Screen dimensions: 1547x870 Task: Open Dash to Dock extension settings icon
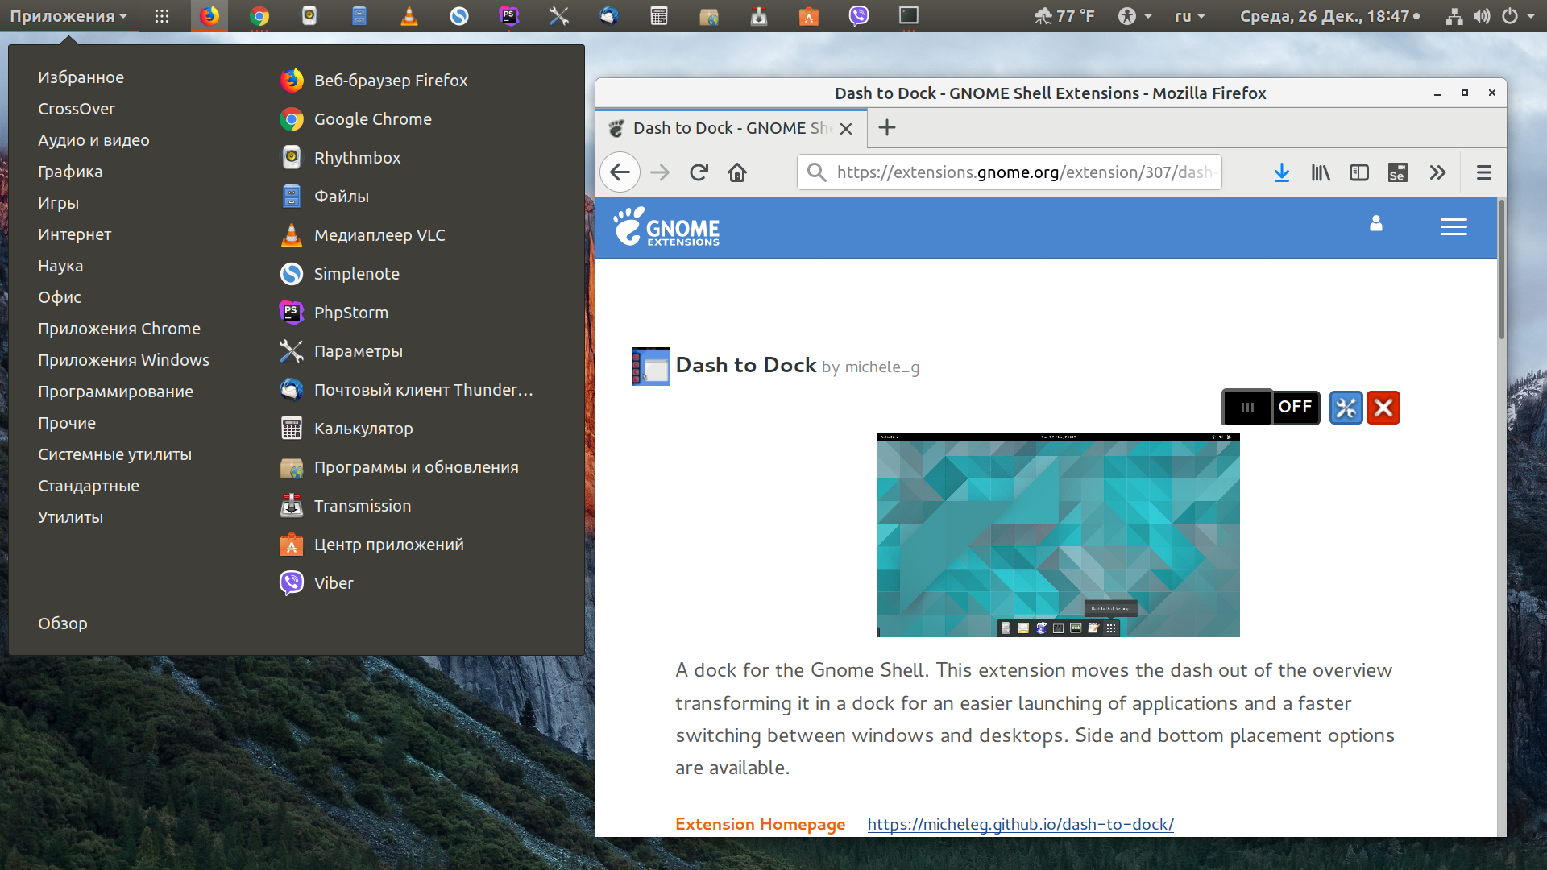pos(1346,408)
